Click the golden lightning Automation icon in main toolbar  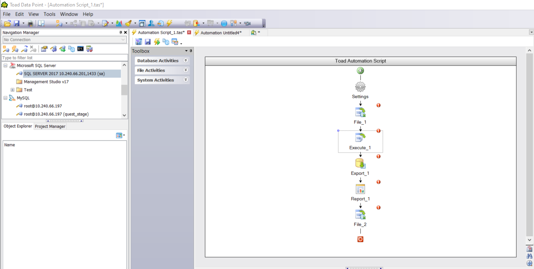point(170,23)
